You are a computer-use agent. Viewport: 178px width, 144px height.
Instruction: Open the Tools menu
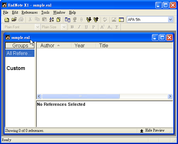[x=45, y=12]
